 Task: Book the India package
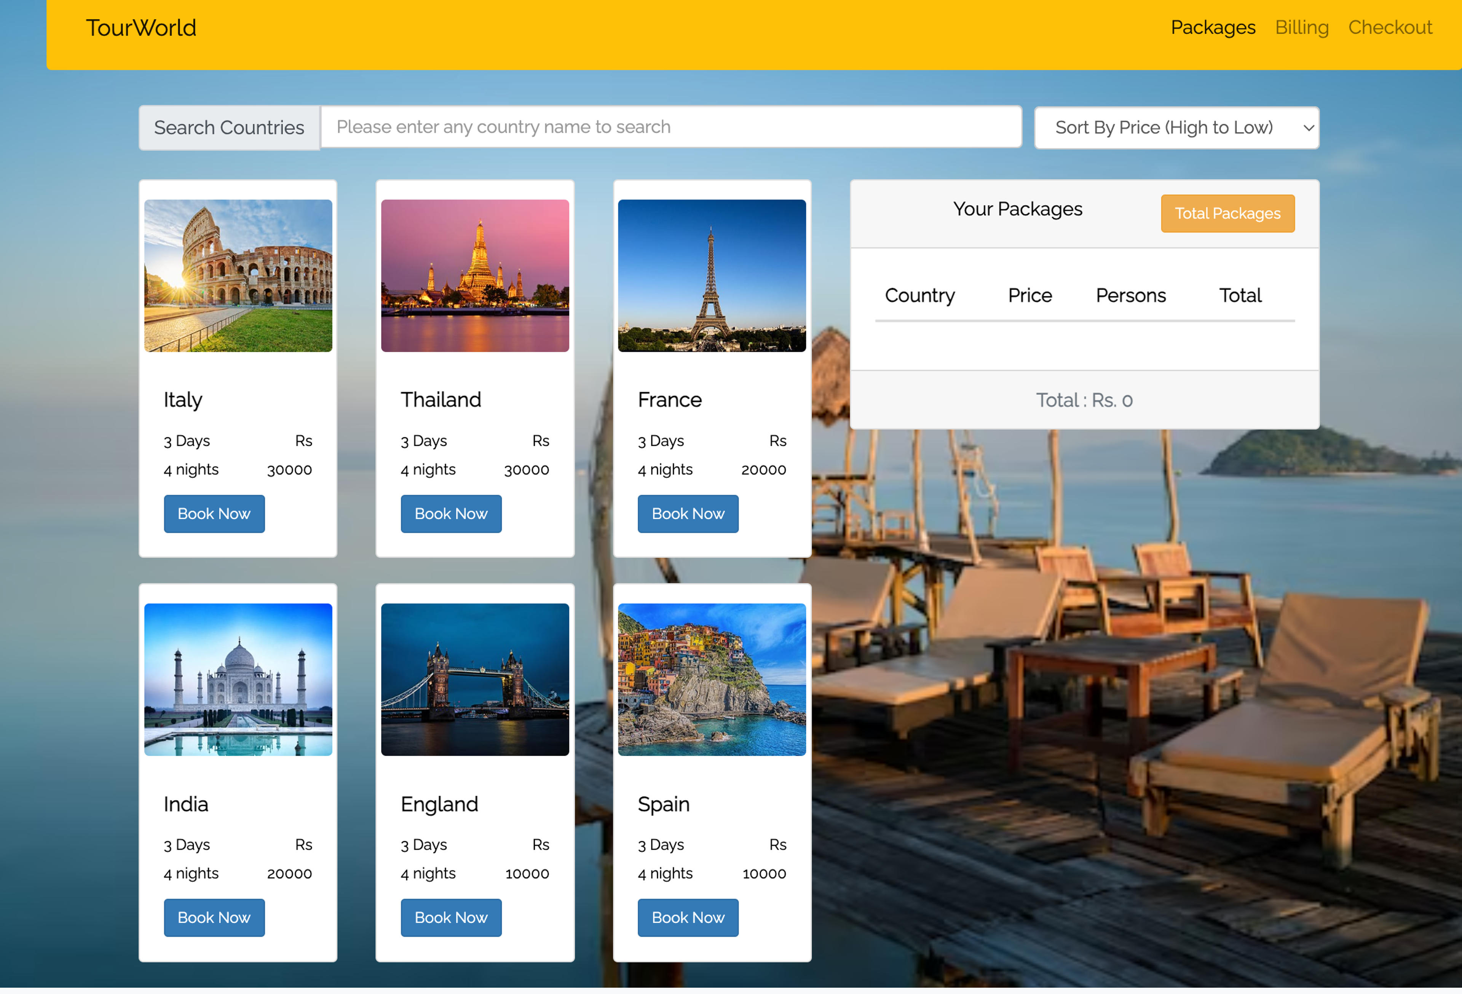click(x=214, y=918)
